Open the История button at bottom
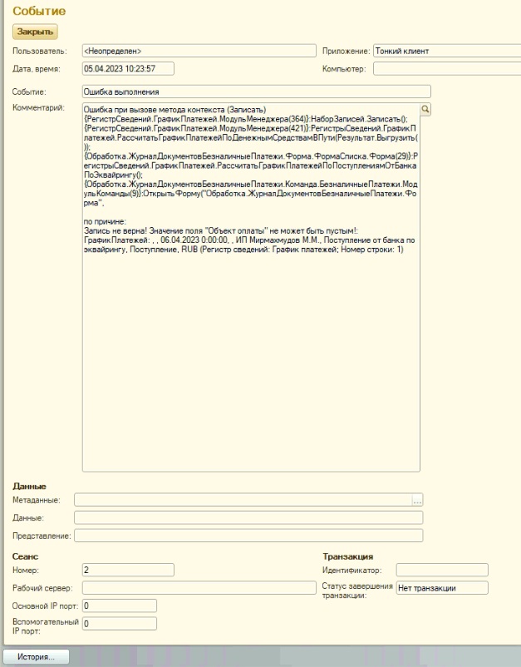This screenshot has height=667, width=521. click(x=36, y=657)
